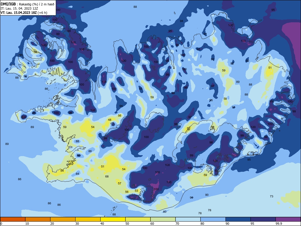
Task: Click the '52' humidity value on the map
Action: (x=72, y=164)
